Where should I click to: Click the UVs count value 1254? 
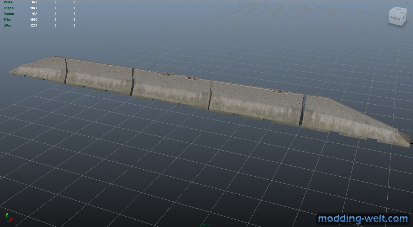tap(34, 25)
